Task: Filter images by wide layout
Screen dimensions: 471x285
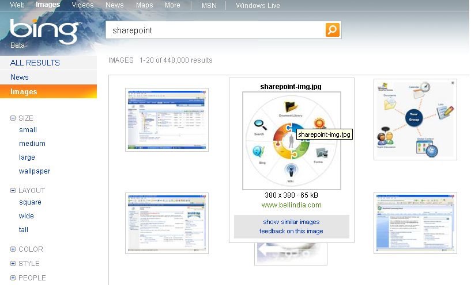Action: 26,216
